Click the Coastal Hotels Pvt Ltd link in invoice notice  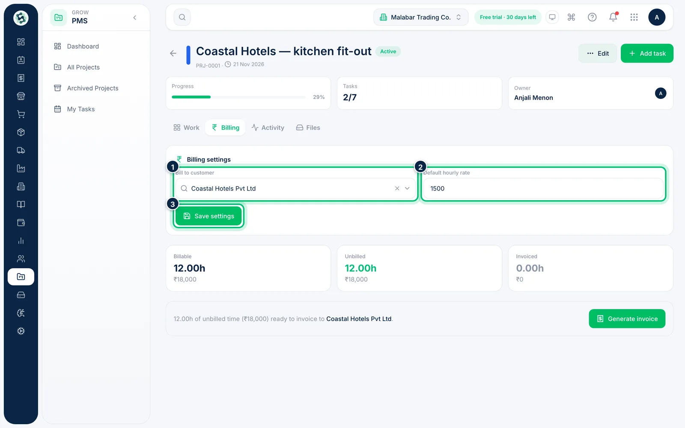359,319
